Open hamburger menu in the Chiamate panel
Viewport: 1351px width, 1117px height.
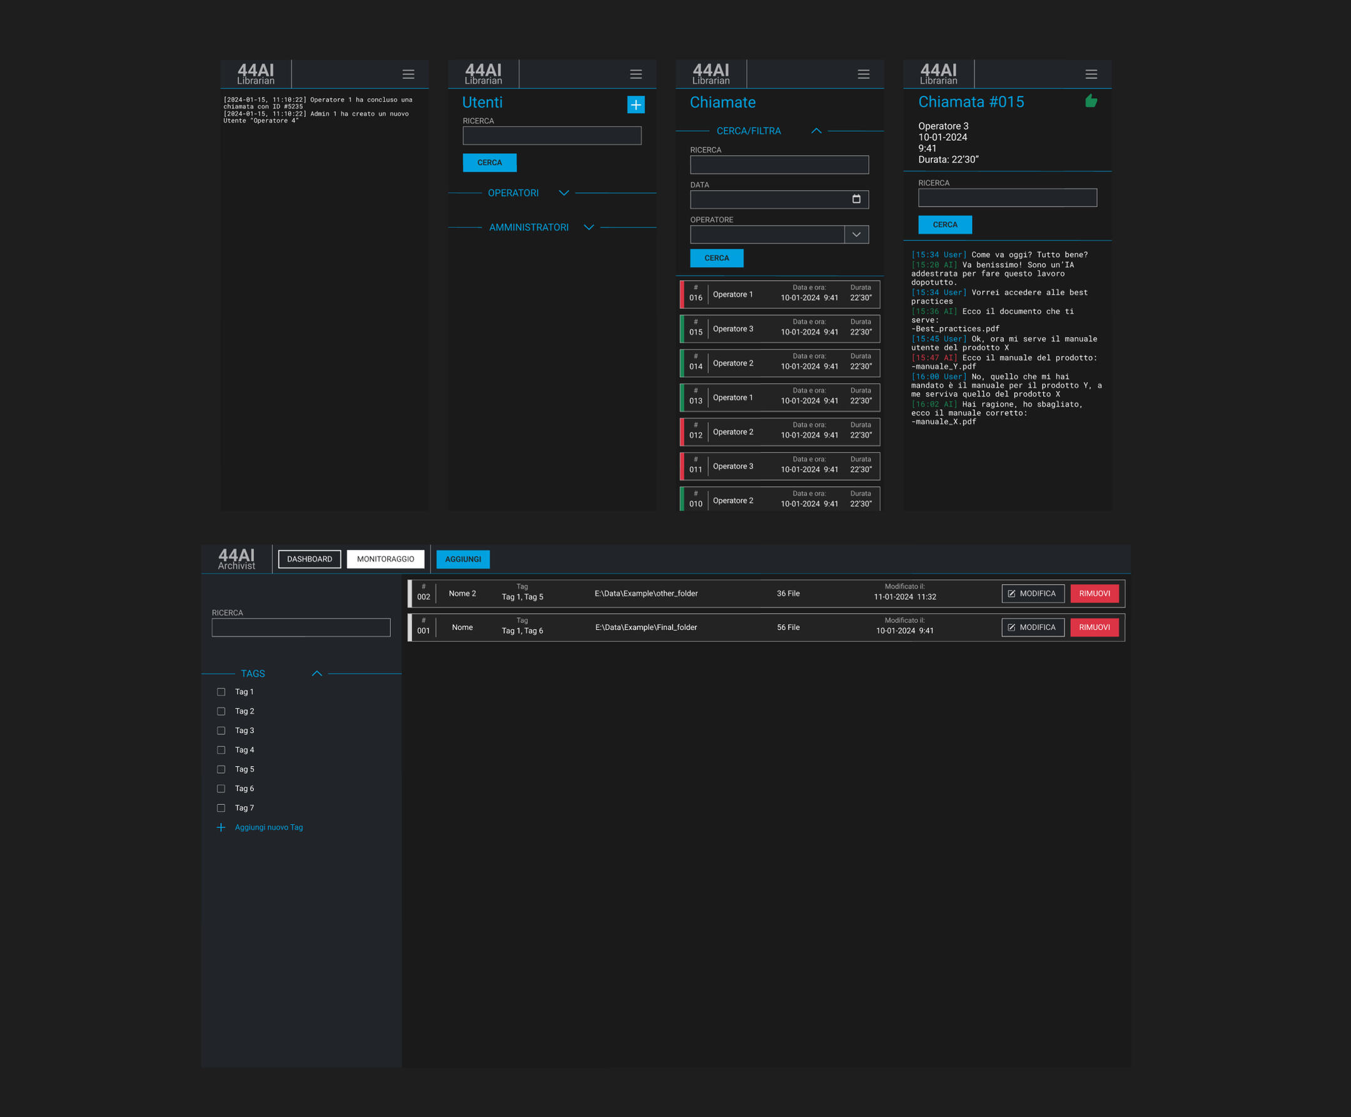point(863,74)
